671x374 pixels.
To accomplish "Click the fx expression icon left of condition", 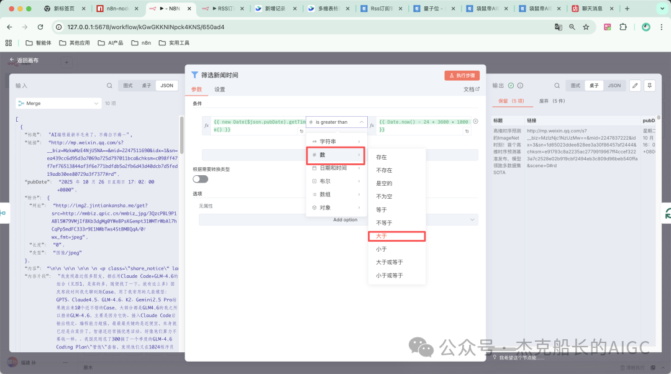I will (x=207, y=125).
